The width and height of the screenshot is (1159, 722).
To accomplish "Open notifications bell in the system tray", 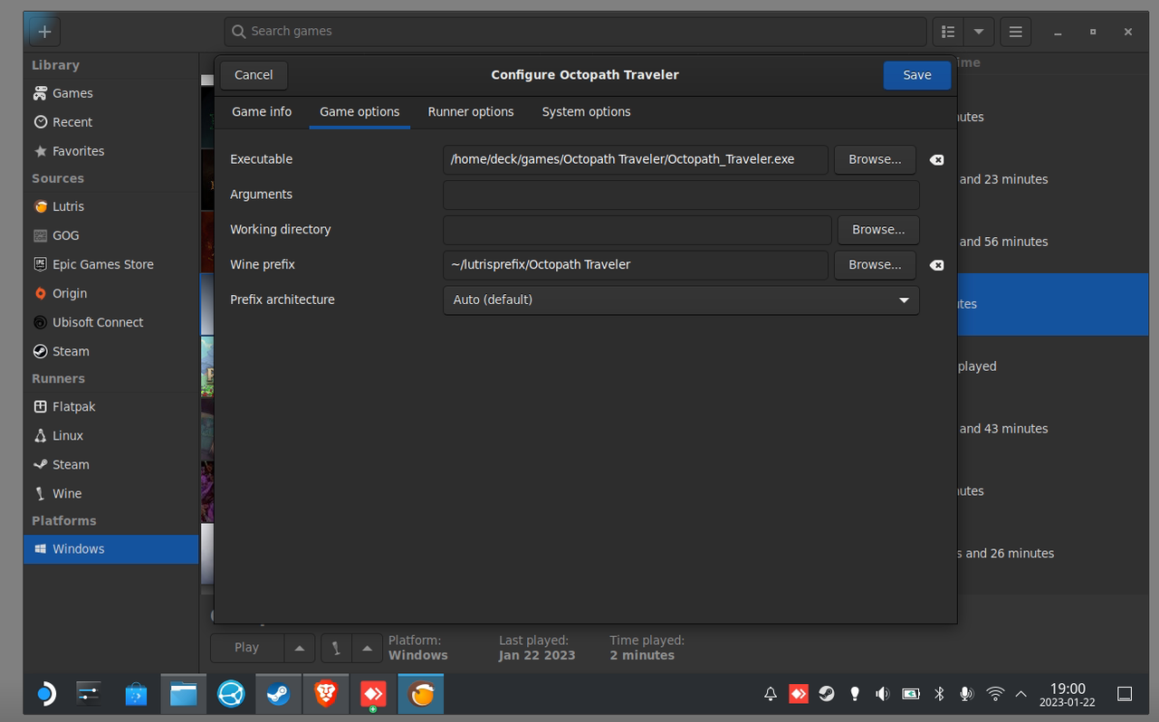I will pos(771,694).
